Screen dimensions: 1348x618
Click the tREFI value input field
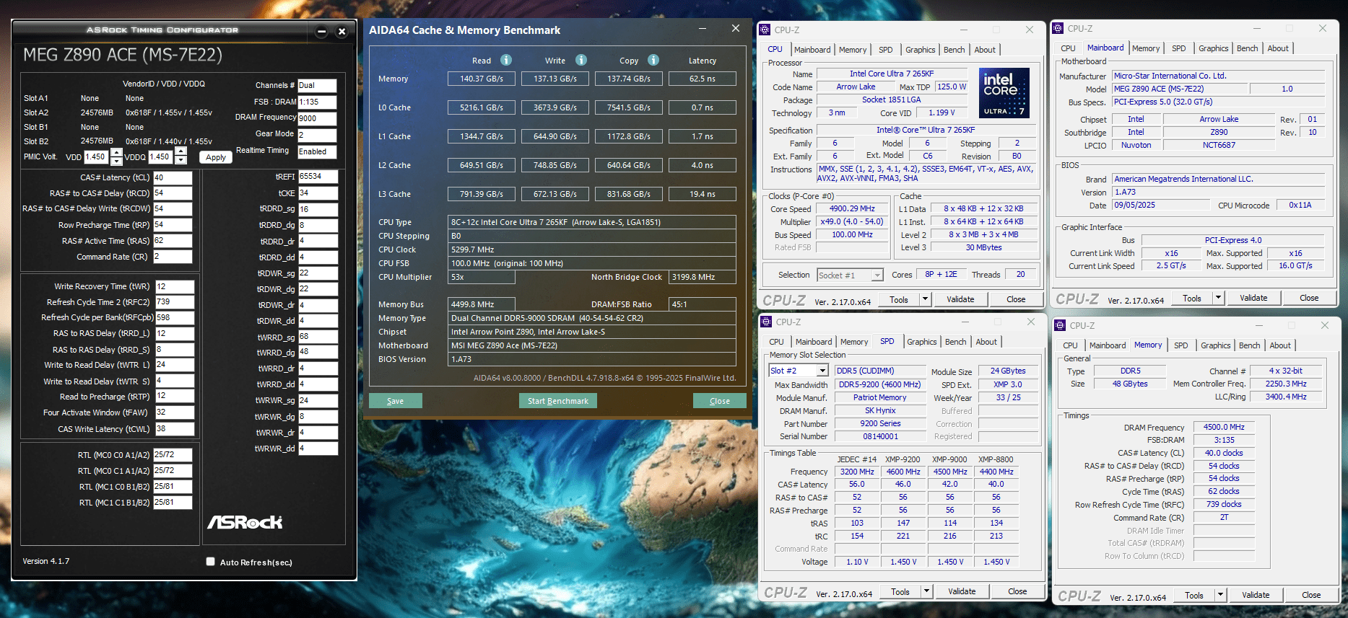pyautogui.click(x=318, y=177)
